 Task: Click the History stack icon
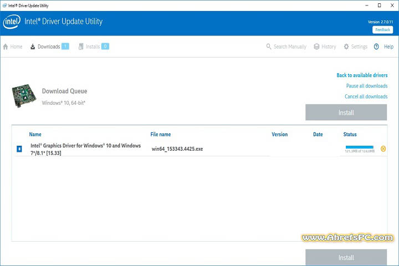(316, 47)
